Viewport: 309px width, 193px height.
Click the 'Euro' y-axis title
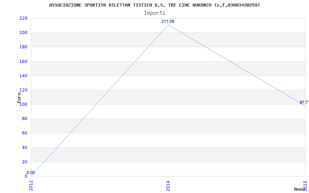(x=19, y=98)
